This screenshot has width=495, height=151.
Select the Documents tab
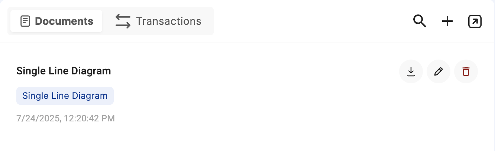(x=56, y=21)
